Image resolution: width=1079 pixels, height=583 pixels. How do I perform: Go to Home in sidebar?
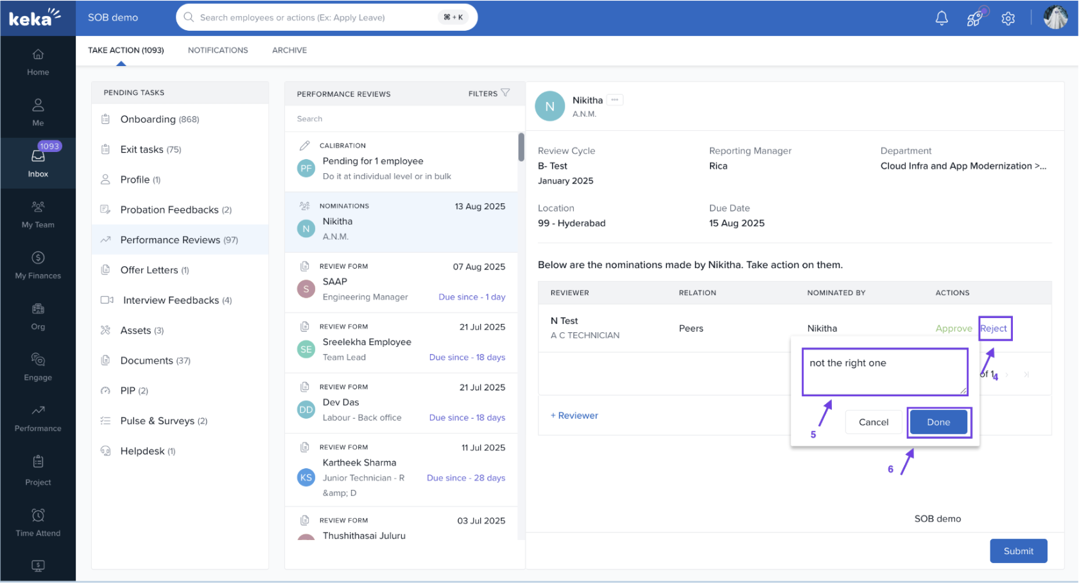click(38, 62)
